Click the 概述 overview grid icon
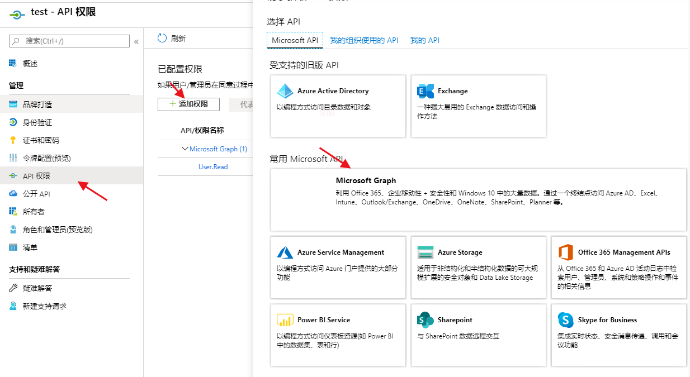The width and height of the screenshot is (690, 377). (x=13, y=64)
